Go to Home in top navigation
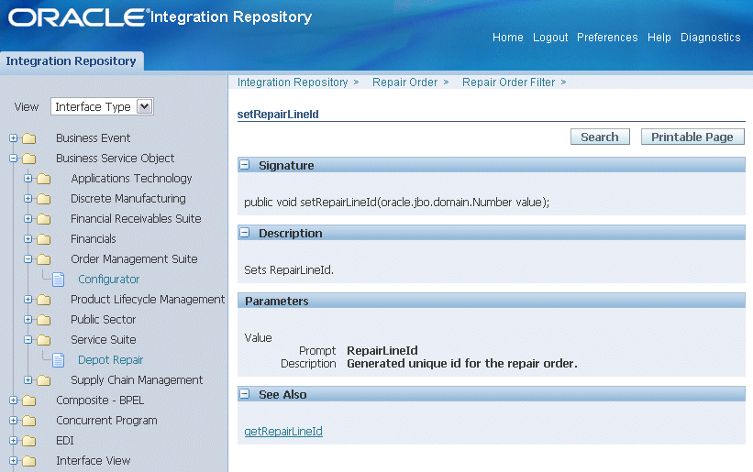This screenshot has width=753, height=472. [507, 38]
